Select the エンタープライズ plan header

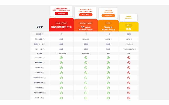tap(61, 25)
